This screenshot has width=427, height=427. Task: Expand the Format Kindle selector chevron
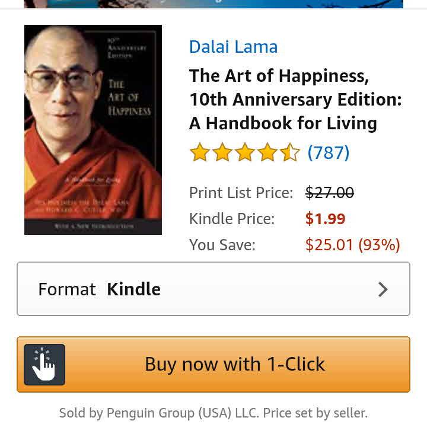pos(383,289)
